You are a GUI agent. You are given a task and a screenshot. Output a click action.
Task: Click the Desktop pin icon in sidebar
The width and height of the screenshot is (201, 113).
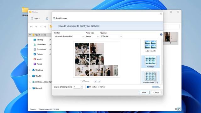(x=50, y=40)
